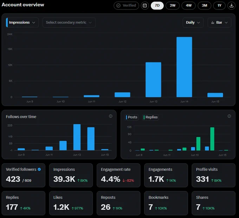Toggle the Replies series legend
The height and width of the screenshot is (218, 239).
(150, 117)
